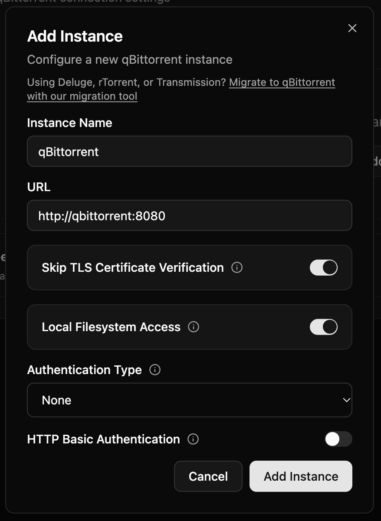Enable HTTP Basic Authentication switch
Screen dimensions: 381x521
tap(338, 439)
